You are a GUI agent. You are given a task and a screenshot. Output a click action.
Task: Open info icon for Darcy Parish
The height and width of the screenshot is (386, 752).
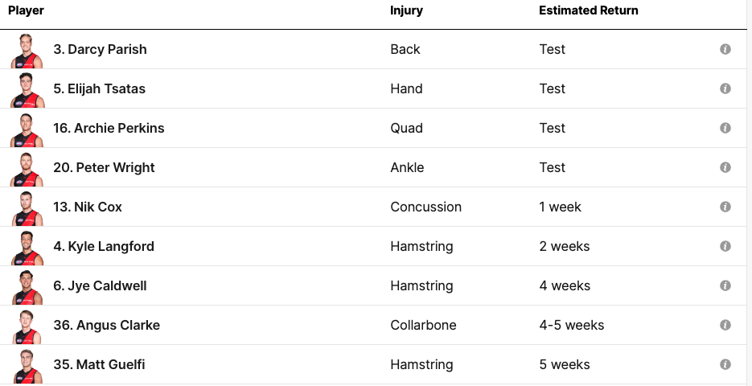pos(725,49)
